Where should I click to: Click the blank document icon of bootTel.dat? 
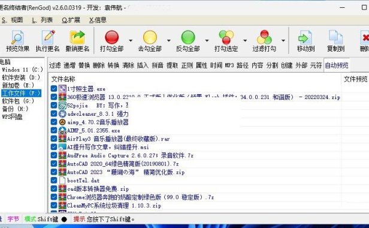pyautogui.click(x=62, y=181)
